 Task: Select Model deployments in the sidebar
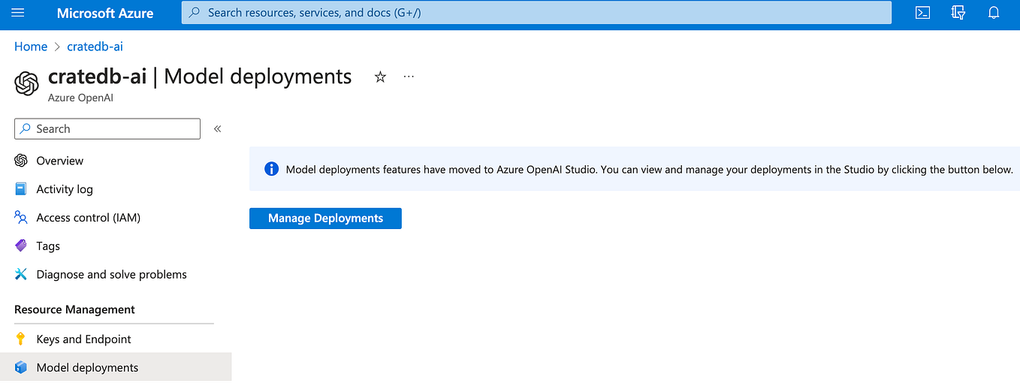click(87, 368)
